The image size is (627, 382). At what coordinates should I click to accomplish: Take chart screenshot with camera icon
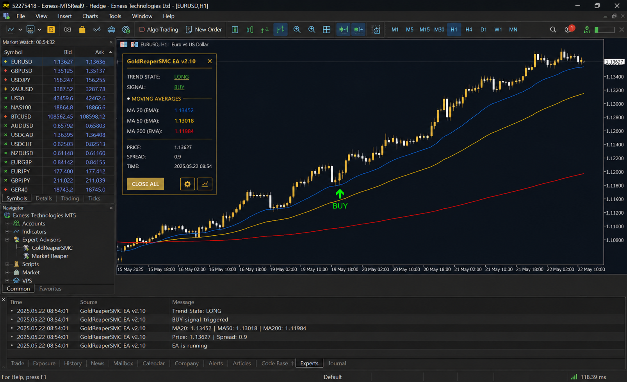pos(376,30)
